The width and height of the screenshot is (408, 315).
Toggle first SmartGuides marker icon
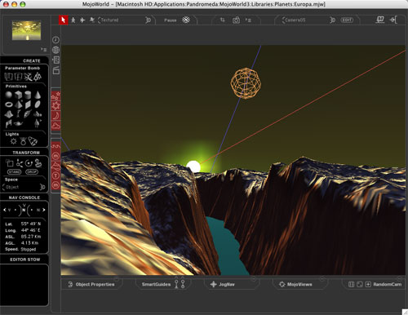176,284
